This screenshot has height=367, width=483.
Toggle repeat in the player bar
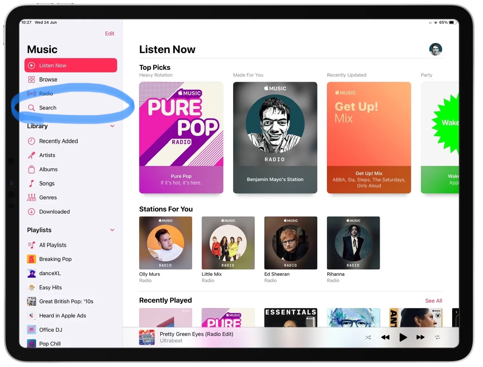(x=437, y=337)
